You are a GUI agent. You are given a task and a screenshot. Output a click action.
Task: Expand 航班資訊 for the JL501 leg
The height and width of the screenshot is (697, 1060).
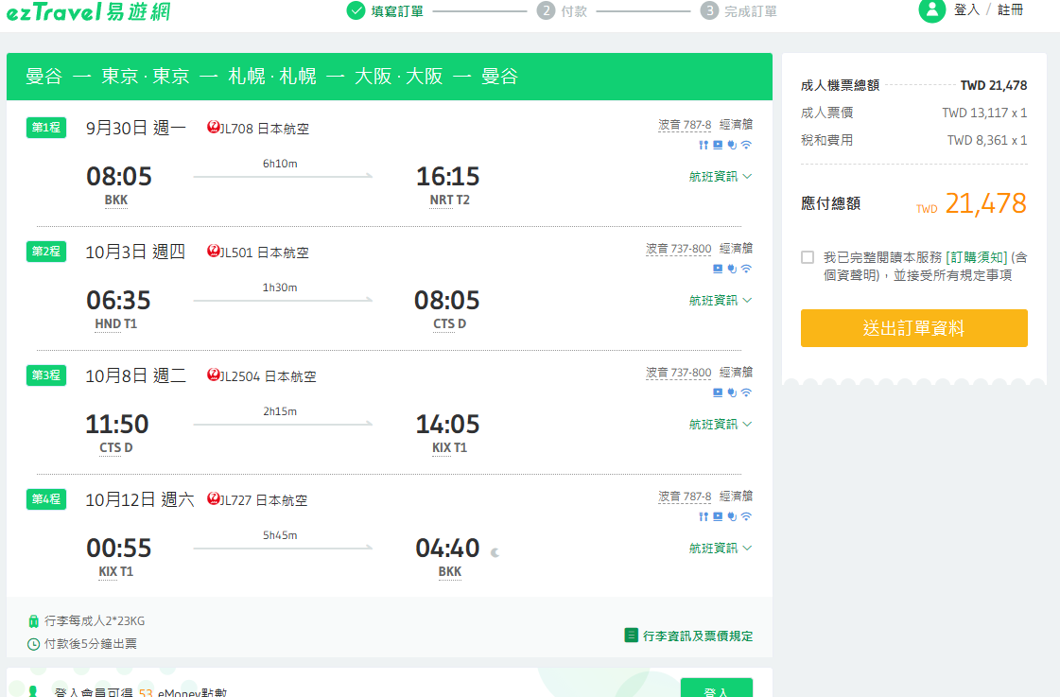point(720,300)
